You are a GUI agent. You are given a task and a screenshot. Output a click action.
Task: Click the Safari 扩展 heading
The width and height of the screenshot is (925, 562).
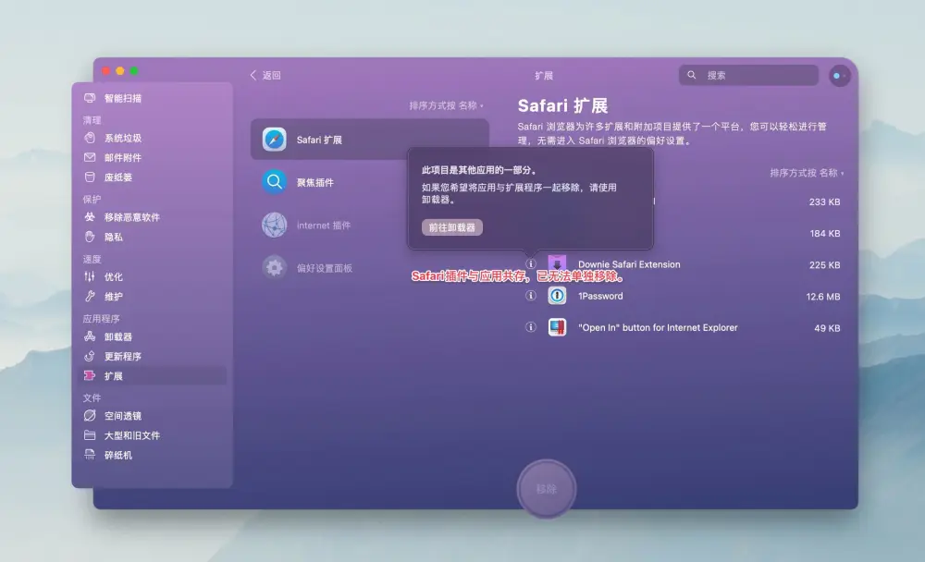click(562, 105)
